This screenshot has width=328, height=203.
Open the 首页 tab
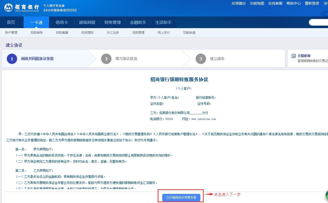pos(11,22)
